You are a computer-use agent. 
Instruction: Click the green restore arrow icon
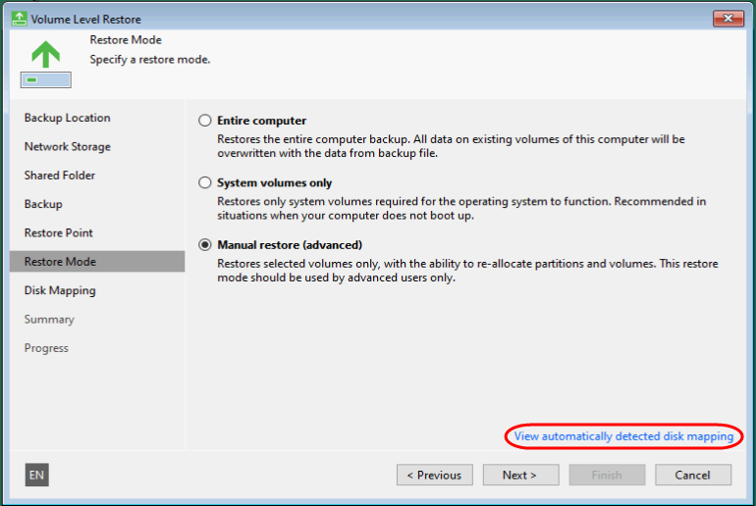click(x=46, y=64)
